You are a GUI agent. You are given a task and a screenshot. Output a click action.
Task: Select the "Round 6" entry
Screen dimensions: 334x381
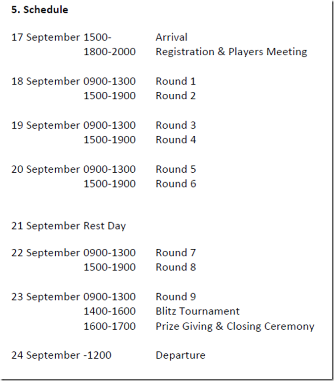(x=176, y=184)
